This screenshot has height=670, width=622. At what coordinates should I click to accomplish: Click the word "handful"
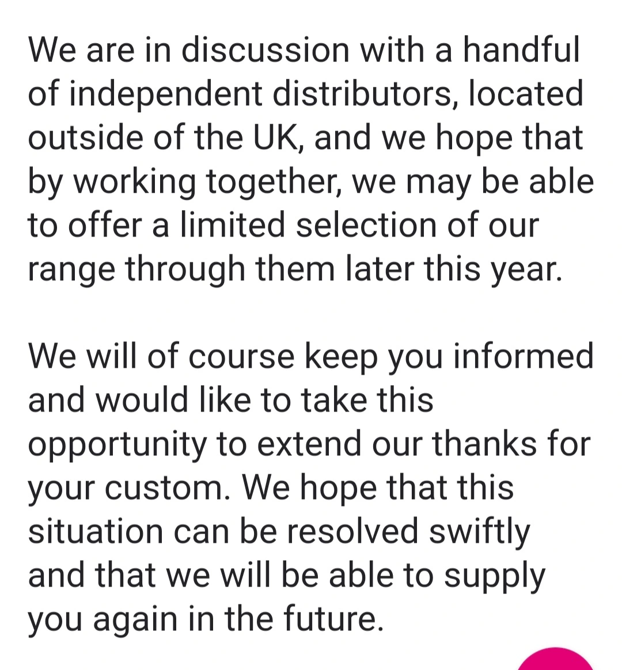pyautogui.click(x=522, y=50)
